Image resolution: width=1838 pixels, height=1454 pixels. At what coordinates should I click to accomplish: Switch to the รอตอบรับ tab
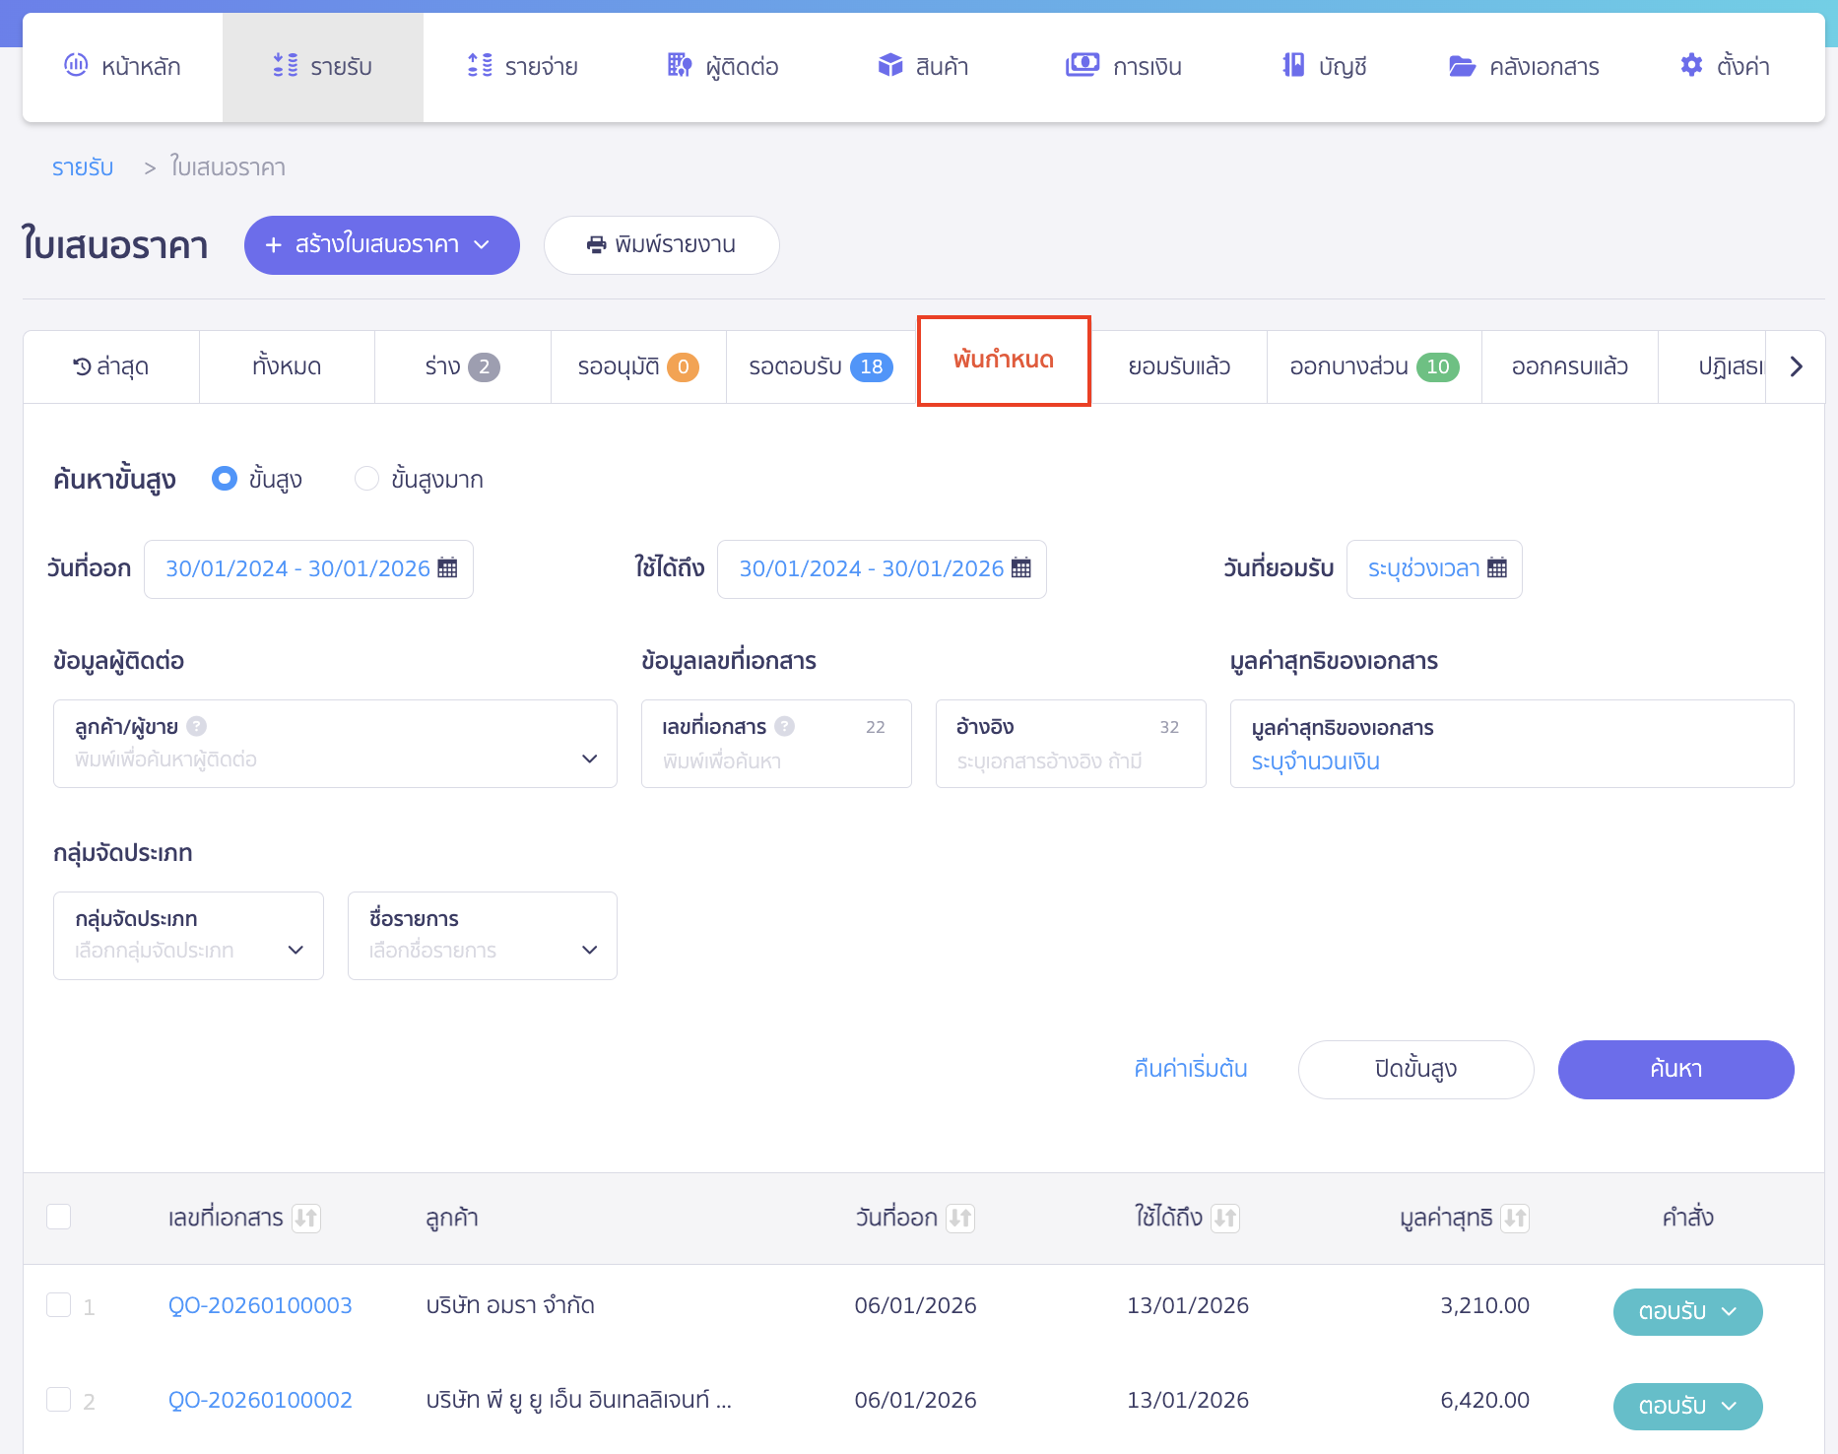(x=820, y=367)
